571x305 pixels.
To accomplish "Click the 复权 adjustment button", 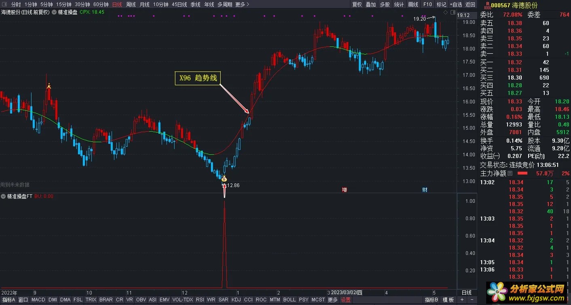I will [x=357, y=4].
